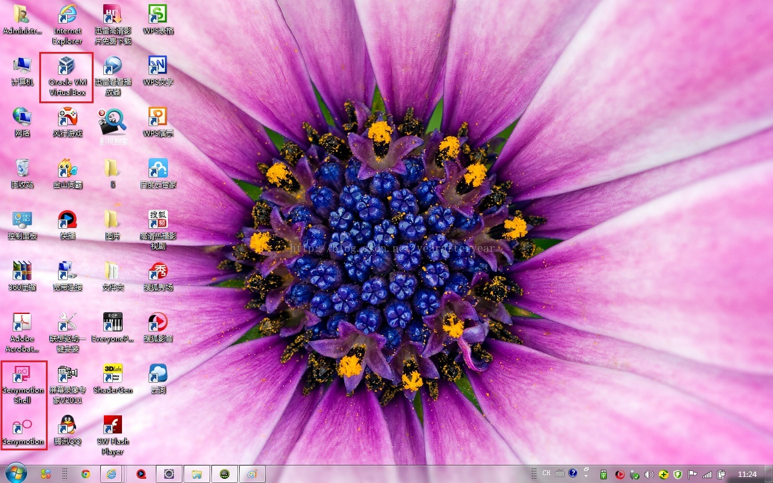This screenshot has height=483, width=773.
Task: Open the red Q player taskbar icon
Action: (x=141, y=474)
